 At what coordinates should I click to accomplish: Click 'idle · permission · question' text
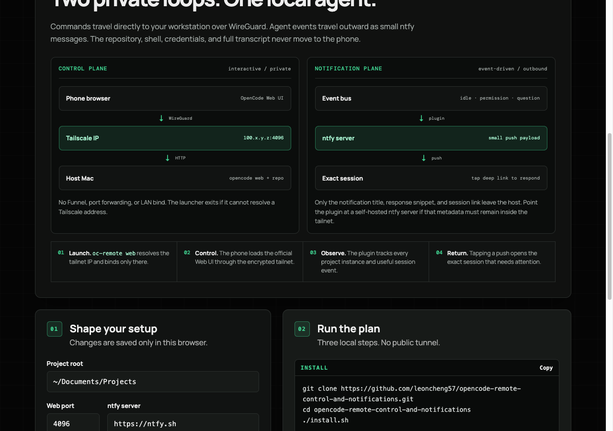pyautogui.click(x=500, y=98)
